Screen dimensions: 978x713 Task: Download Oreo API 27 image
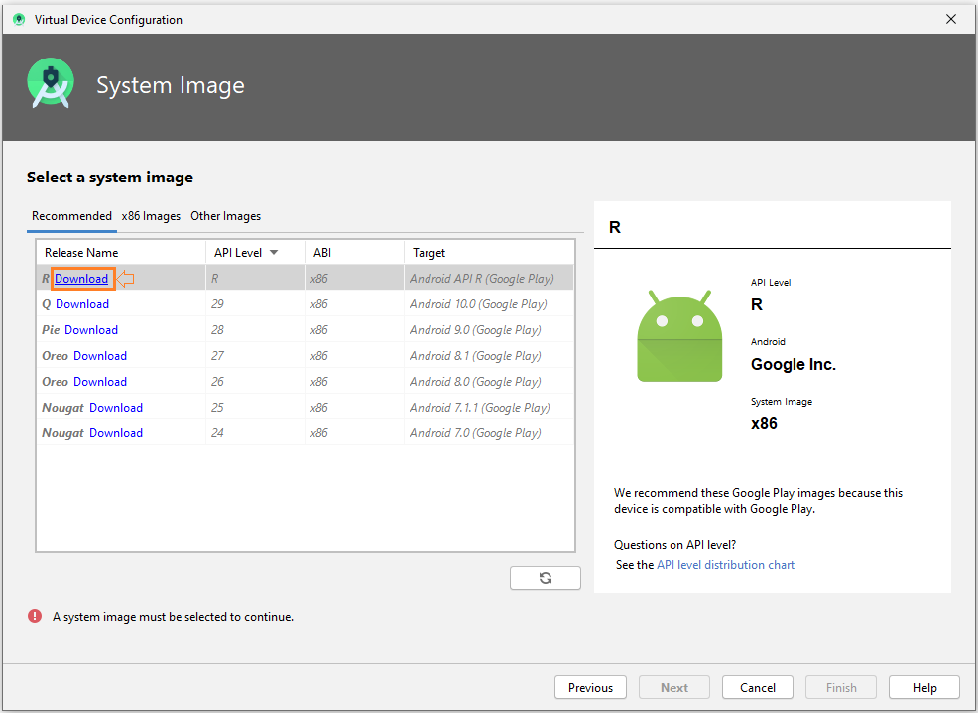(x=100, y=356)
